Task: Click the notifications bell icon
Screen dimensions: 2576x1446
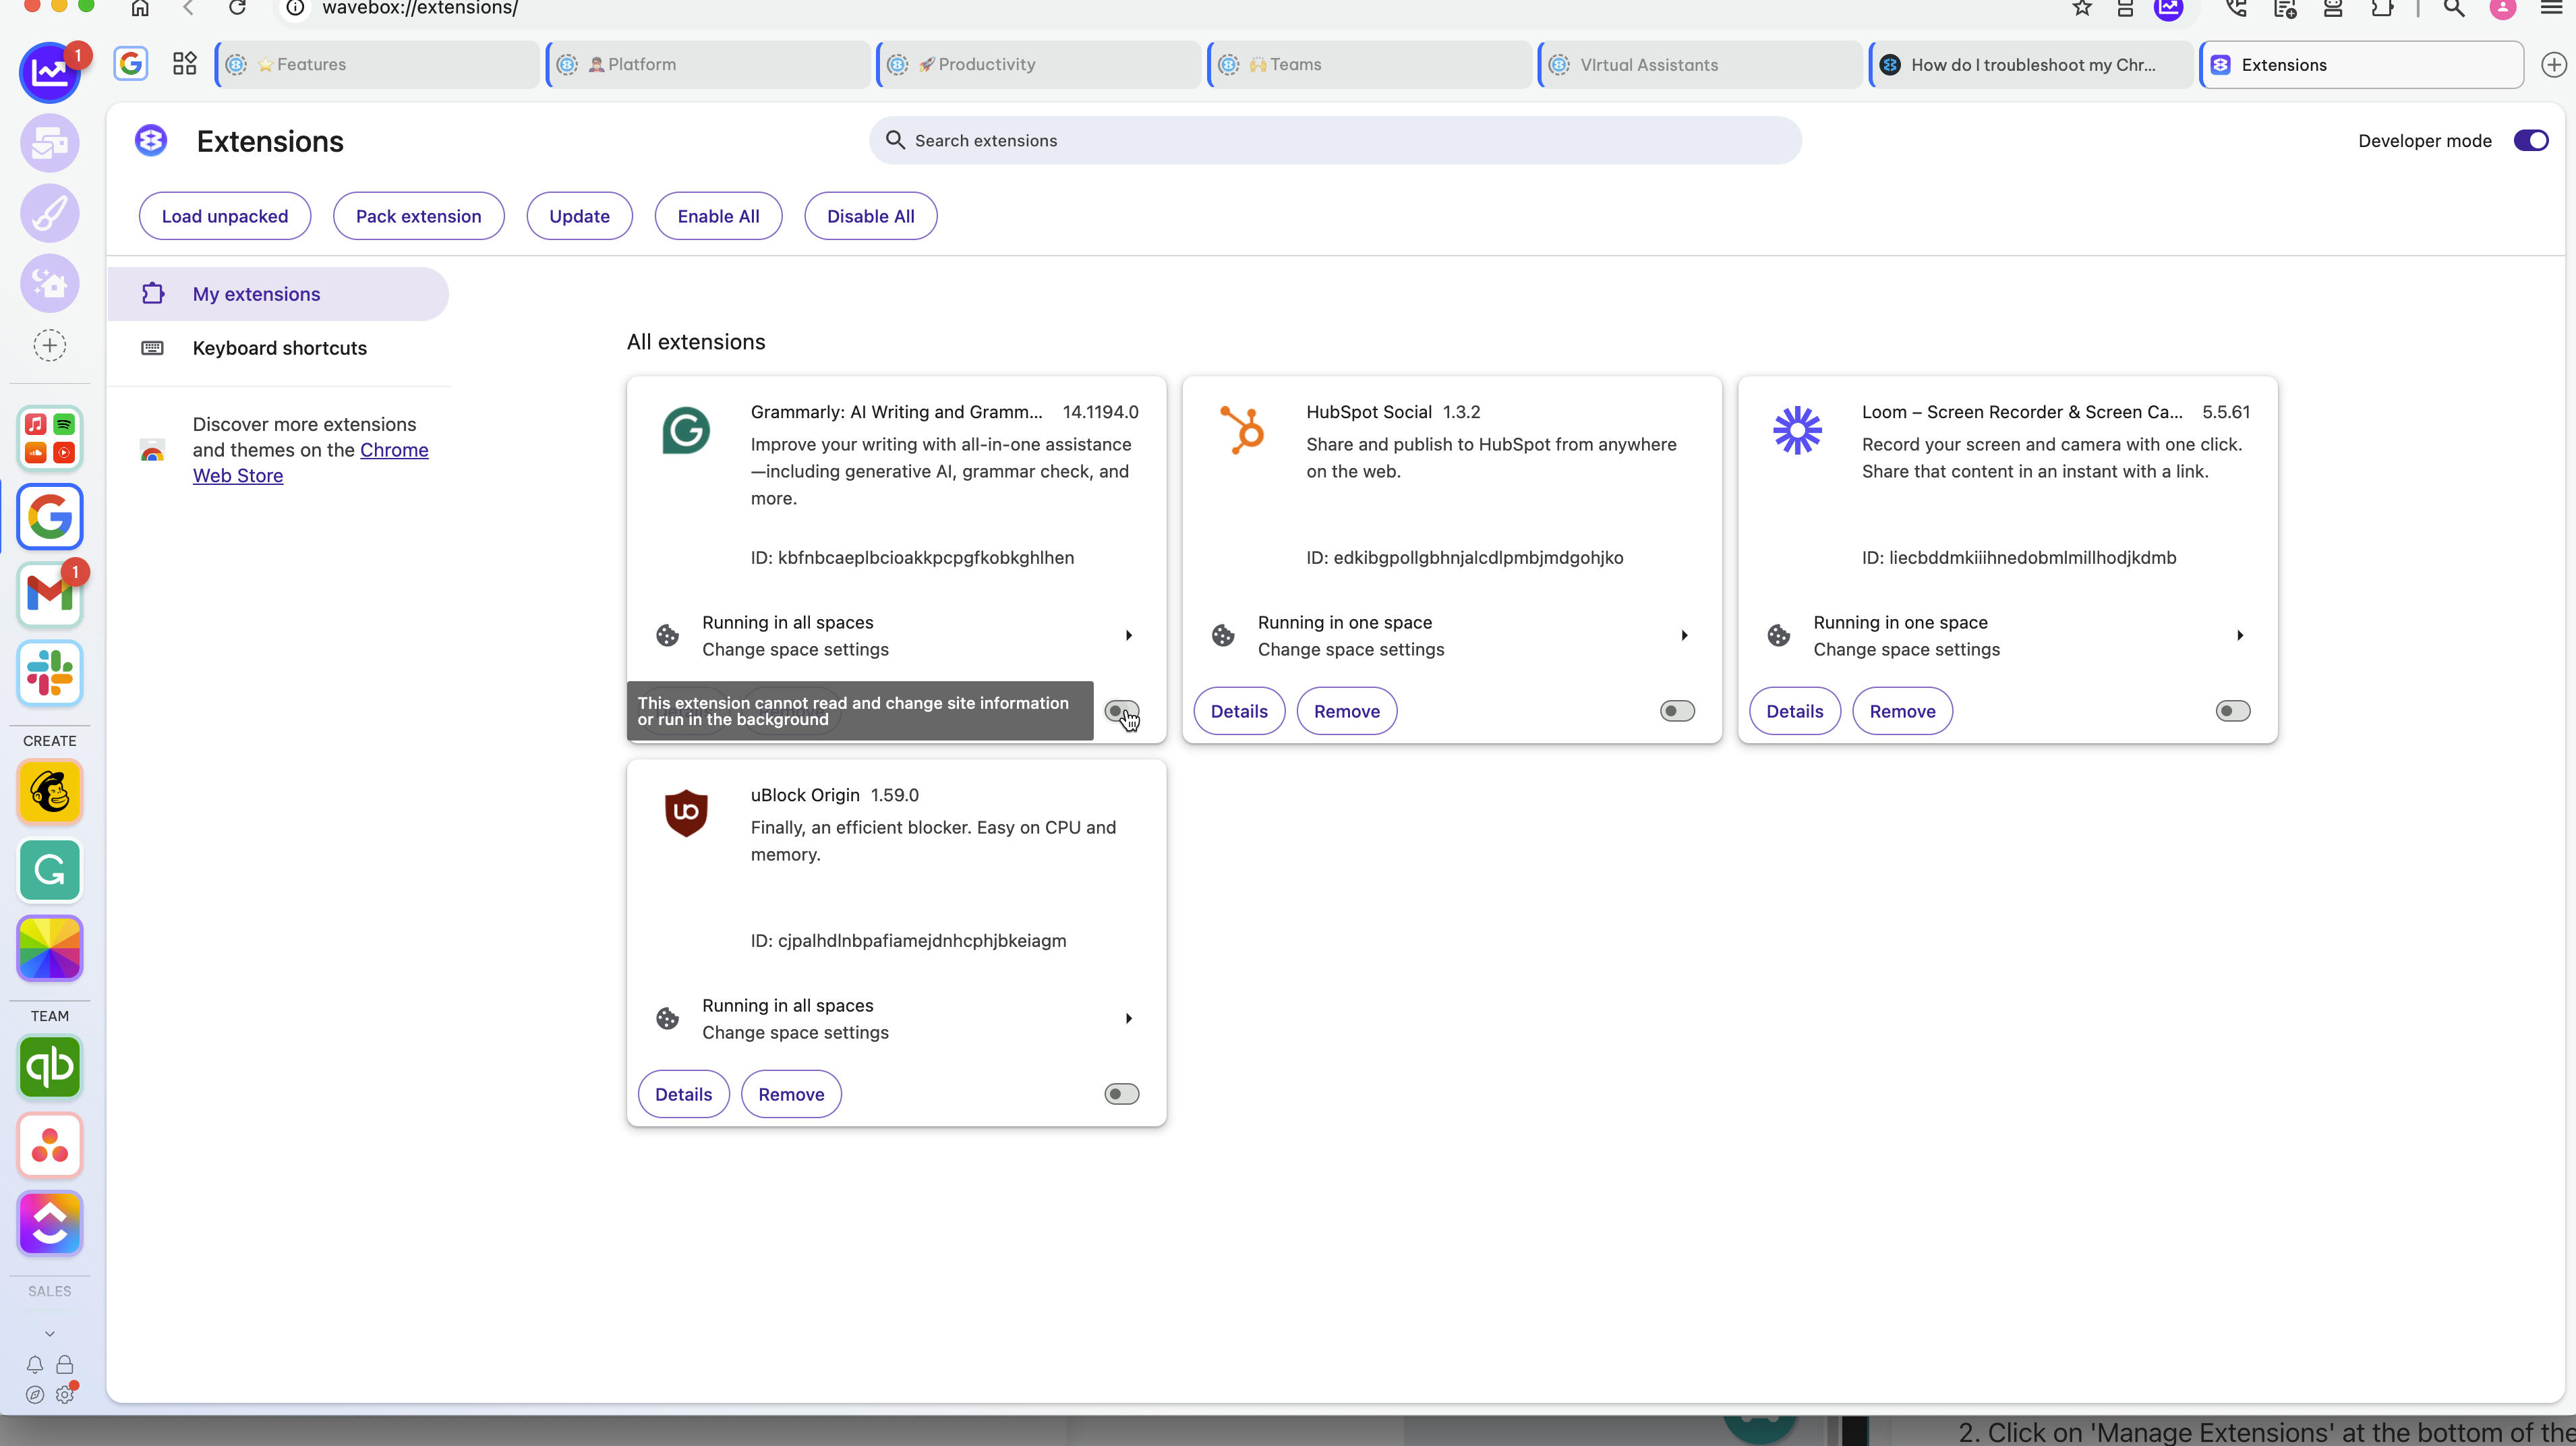Action: tap(35, 1364)
